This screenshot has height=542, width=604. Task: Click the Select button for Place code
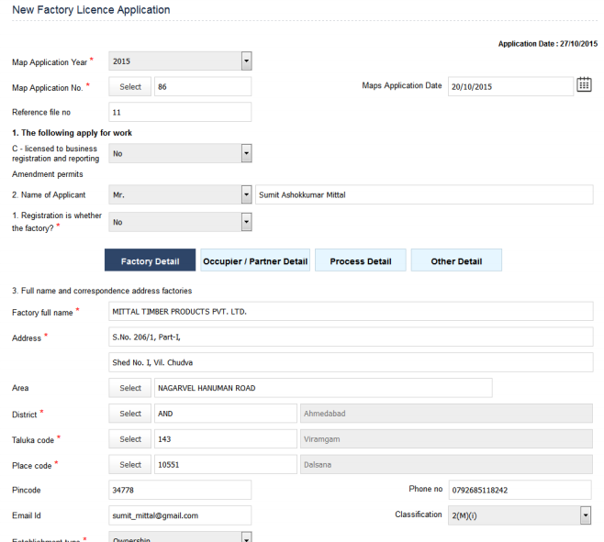tap(130, 465)
